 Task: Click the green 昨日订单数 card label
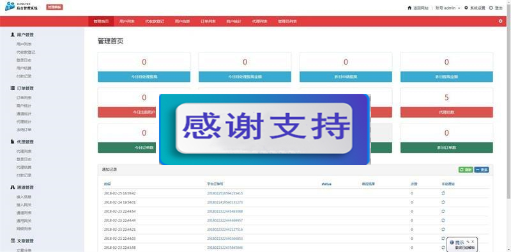446,148
